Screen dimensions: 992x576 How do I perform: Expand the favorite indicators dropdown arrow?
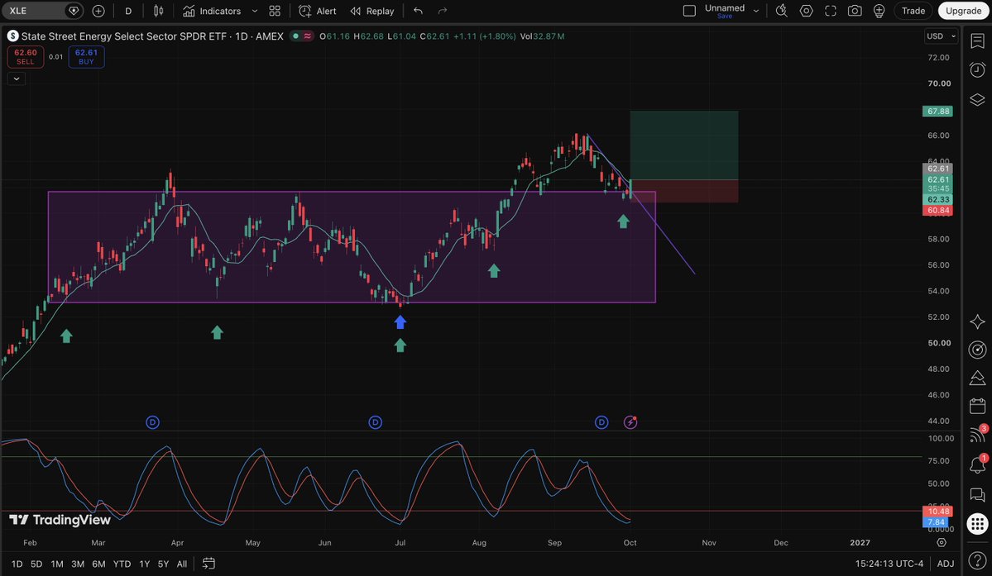point(254,11)
